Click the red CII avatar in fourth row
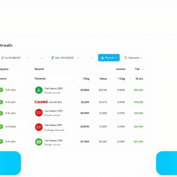The width and height of the screenshot is (177, 177). pyautogui.click(x=39, y=127)
